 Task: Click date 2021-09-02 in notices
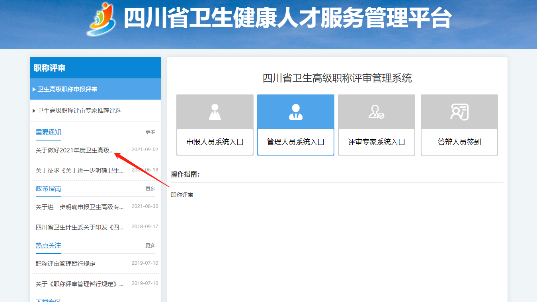point(145,150)
